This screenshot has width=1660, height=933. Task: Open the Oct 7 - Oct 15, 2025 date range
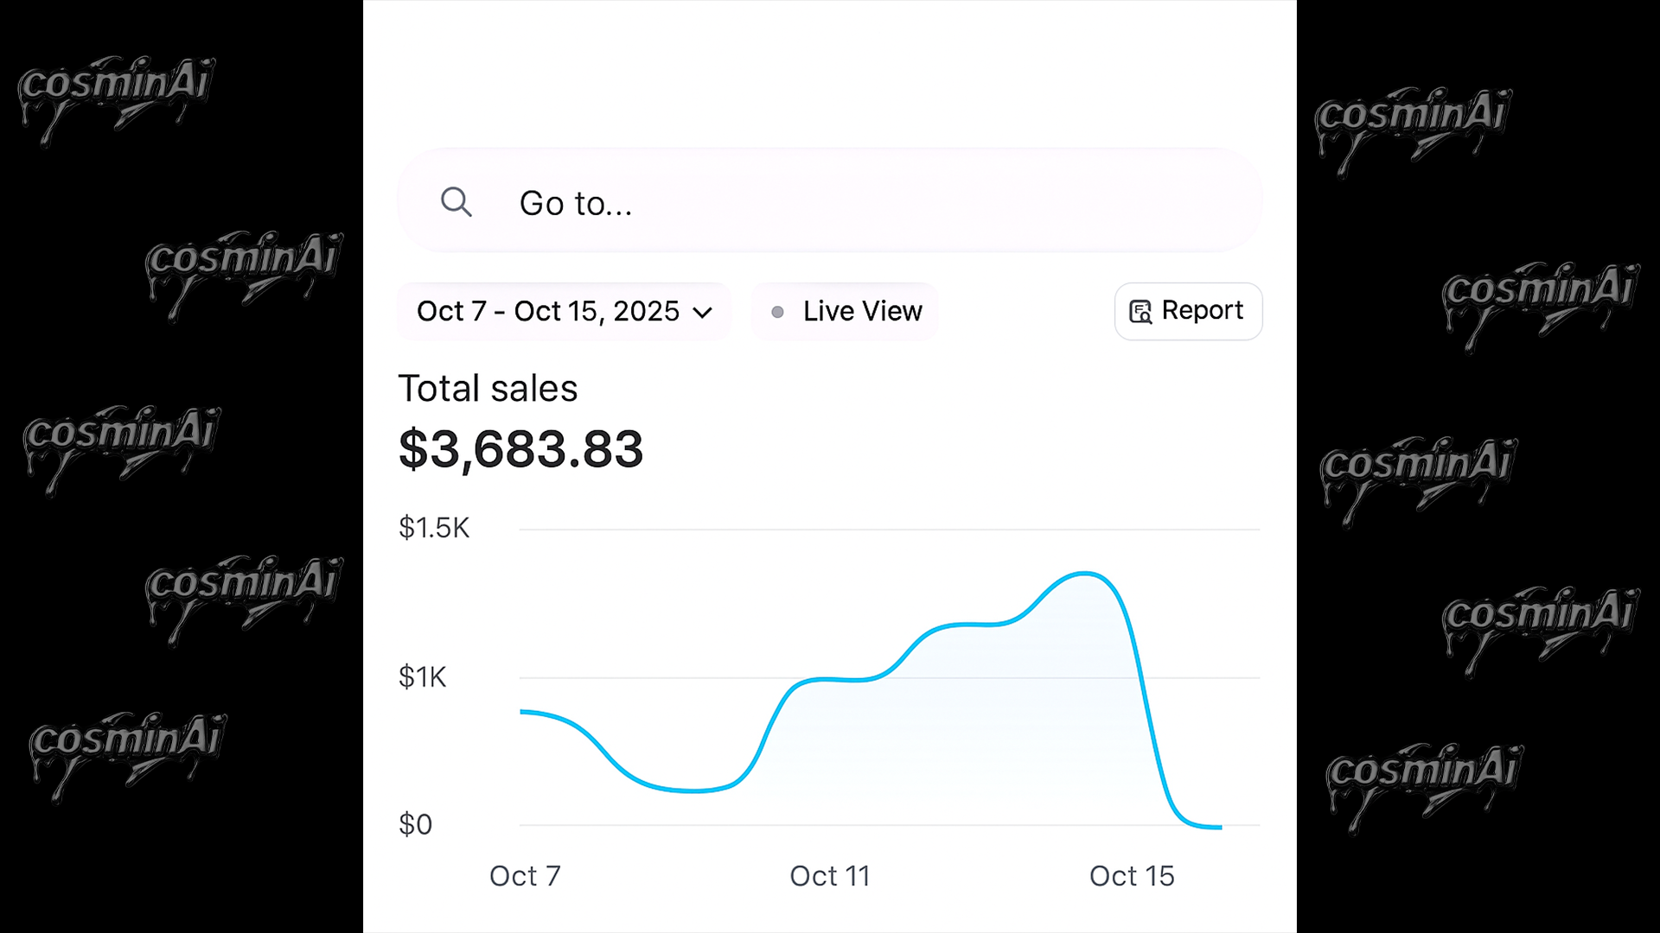point(548,311)
